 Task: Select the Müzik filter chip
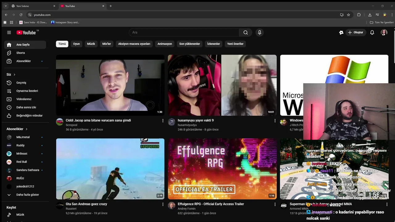point(91,44)
